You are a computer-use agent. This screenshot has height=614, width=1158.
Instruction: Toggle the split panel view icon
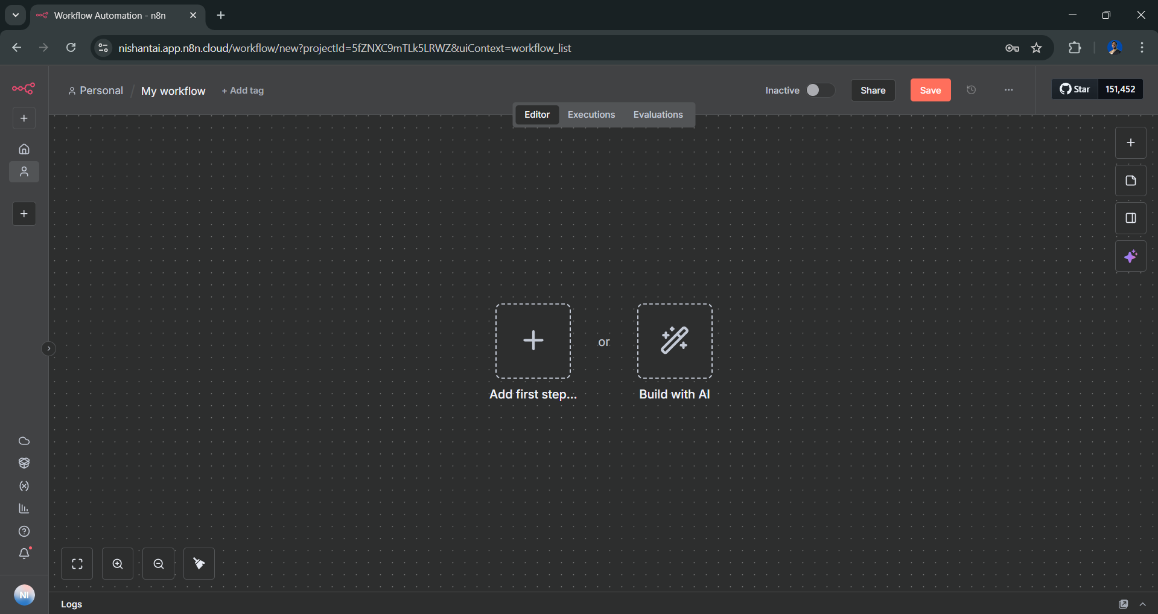click(1131, 218)
